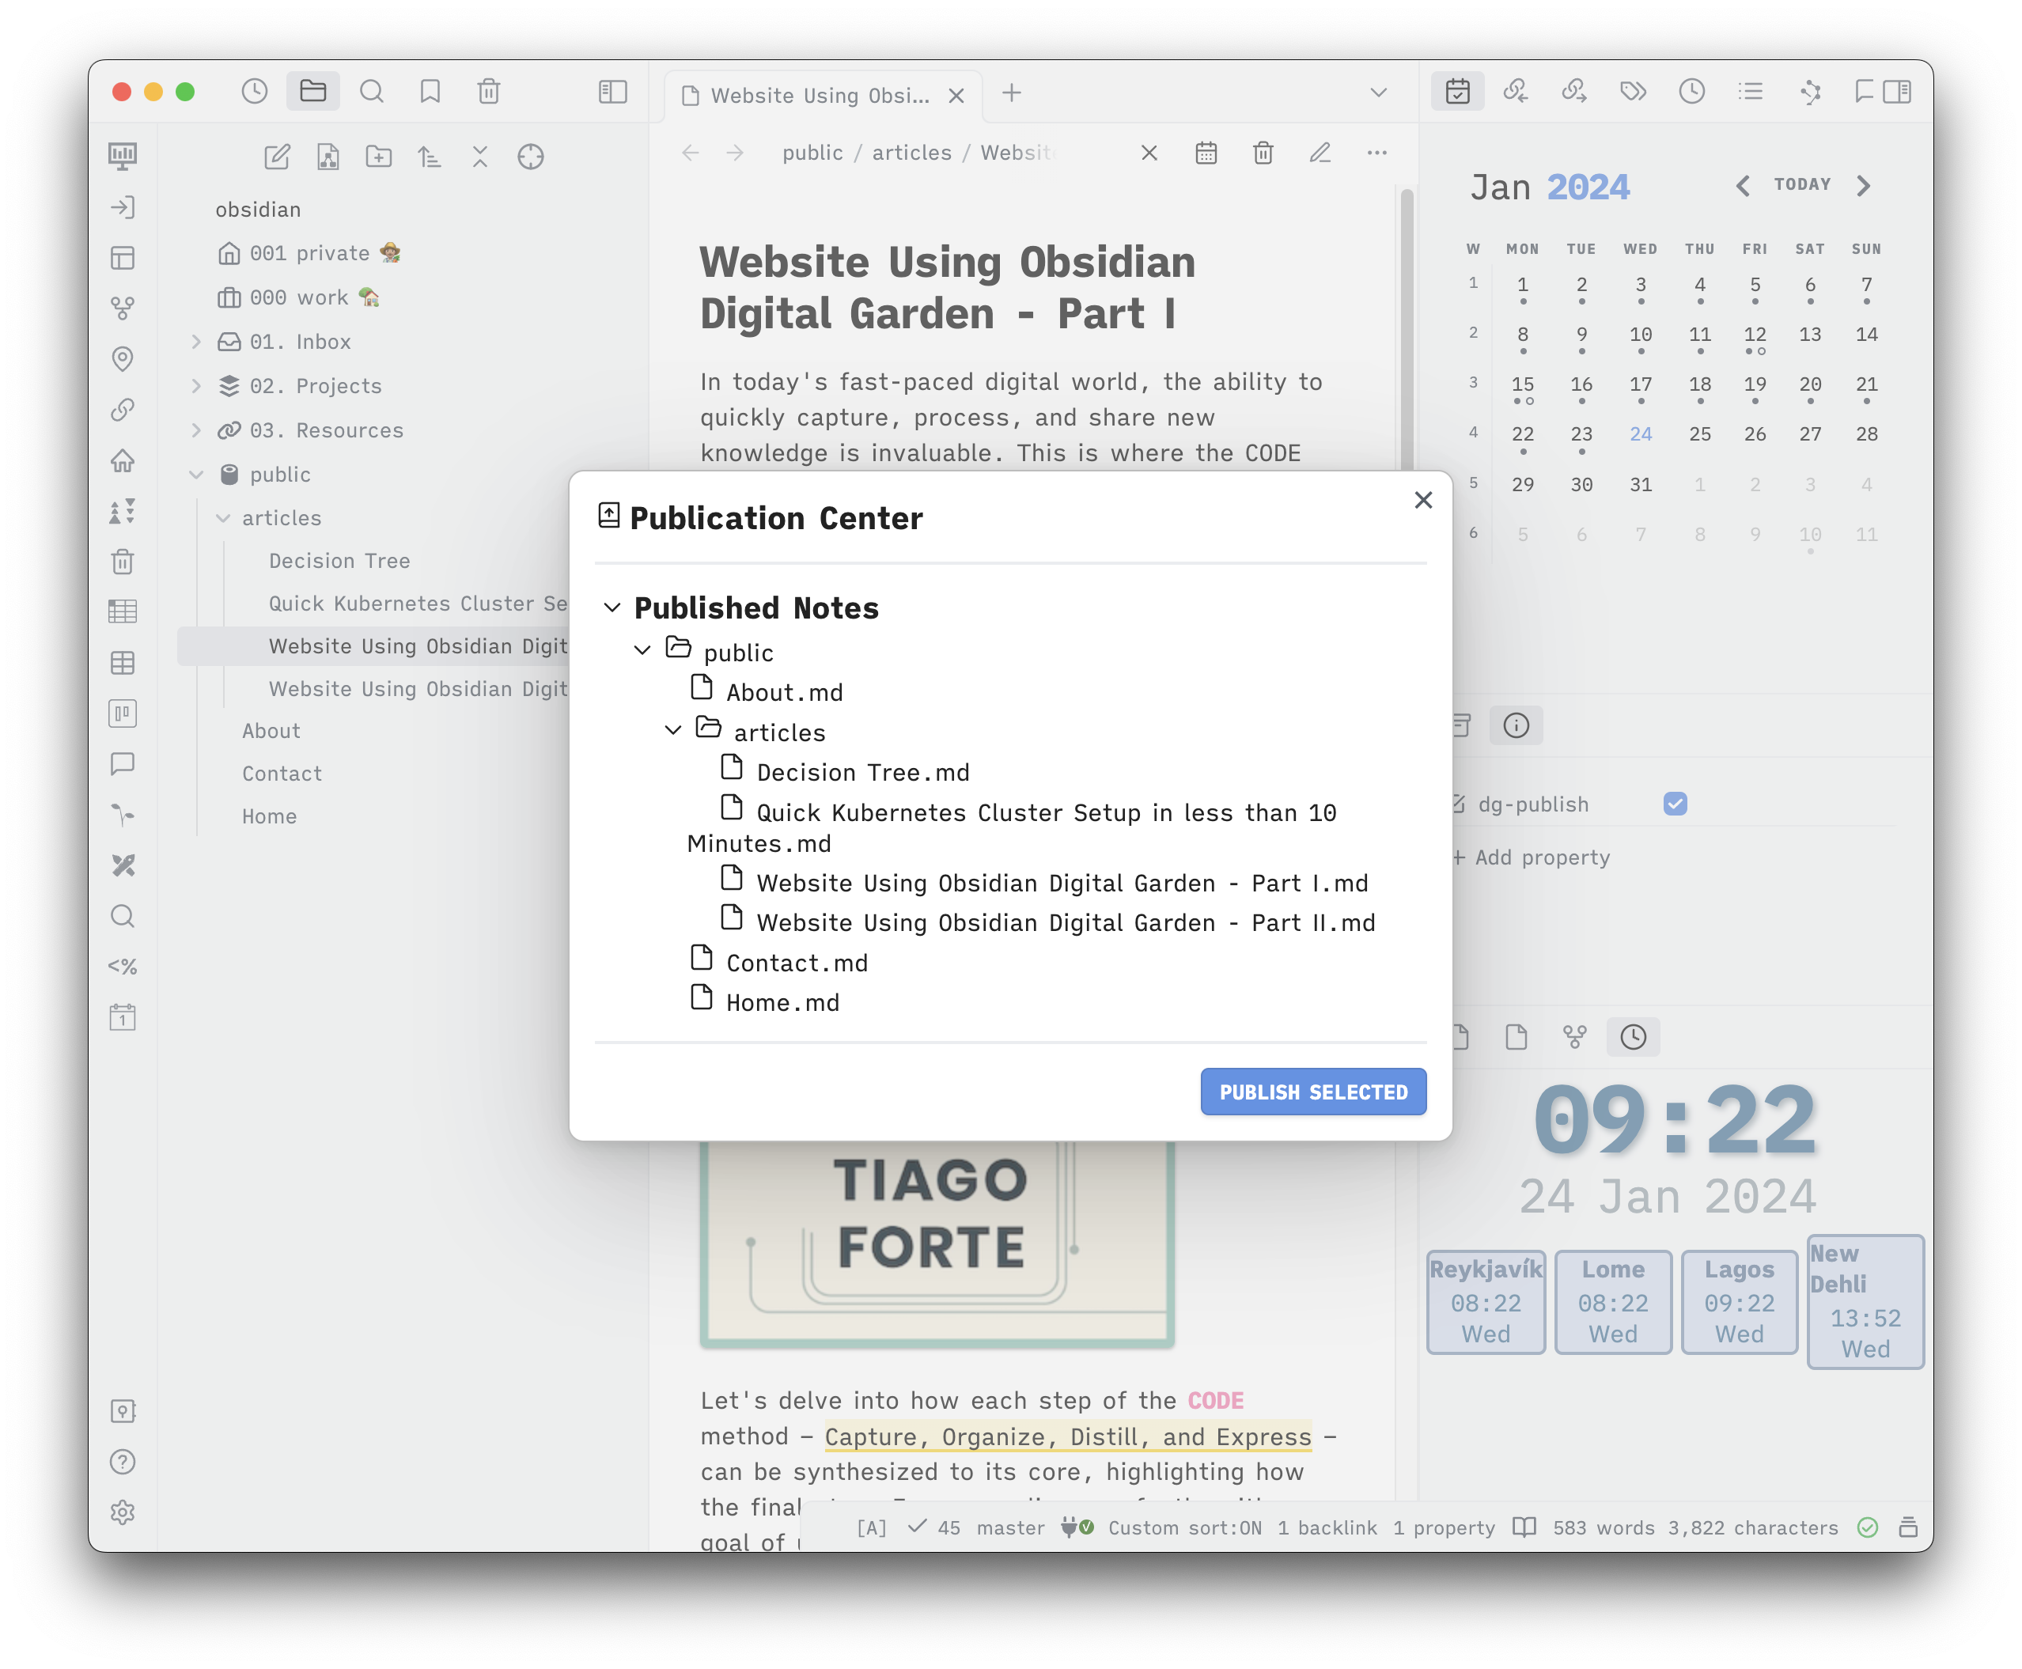This screenshot has width=2022, height=1669.
Task: Create a new folder in file explorer
Action: [379, 157]
